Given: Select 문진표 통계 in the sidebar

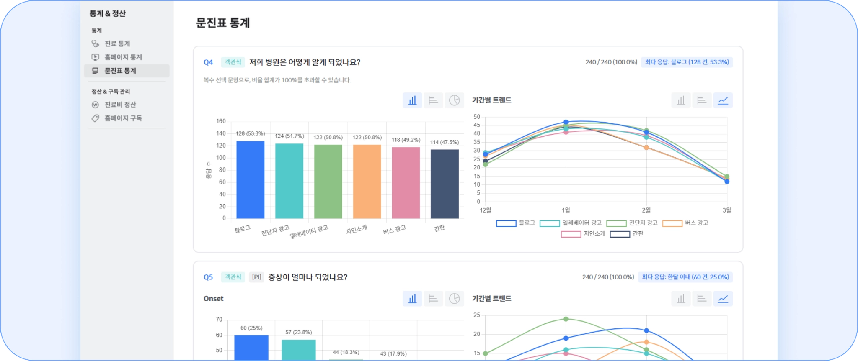Looking at the screenshot, I should pyautogui.click(x=127, y=71).
